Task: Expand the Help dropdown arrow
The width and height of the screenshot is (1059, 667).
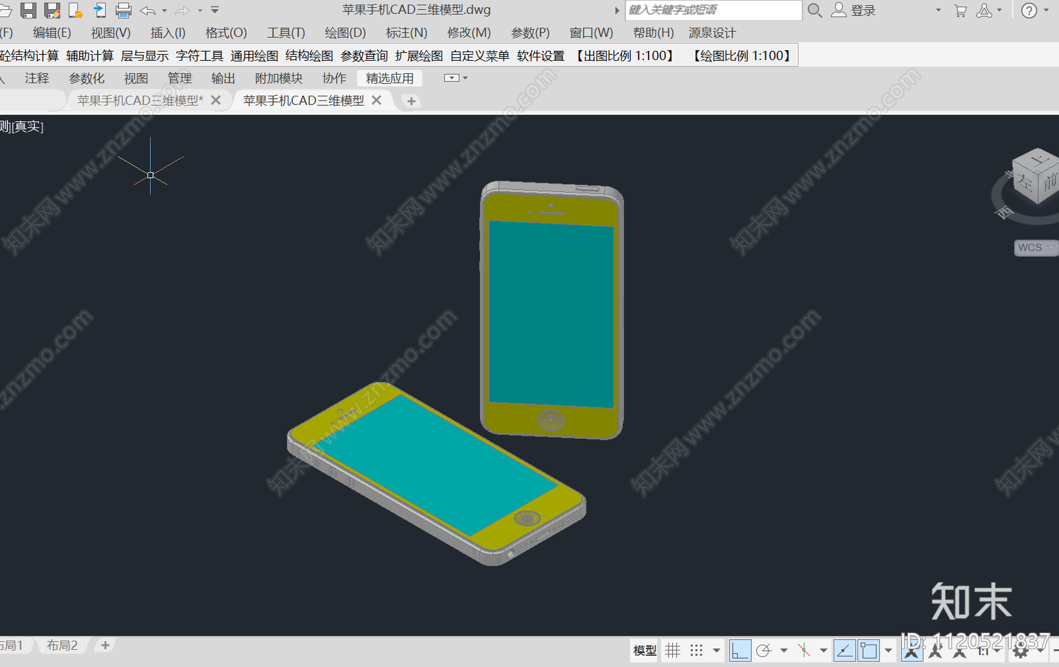Action: (1046, 10)
